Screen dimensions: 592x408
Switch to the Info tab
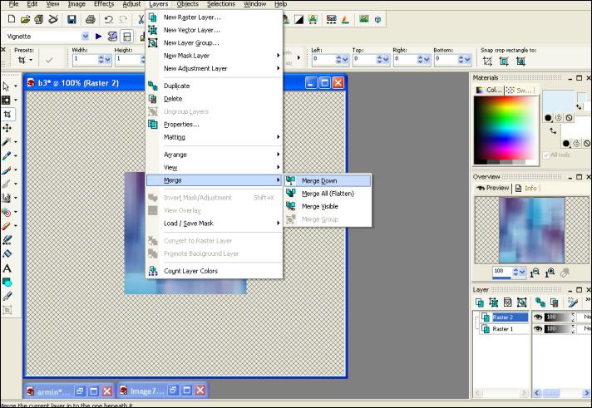(526, 188)
